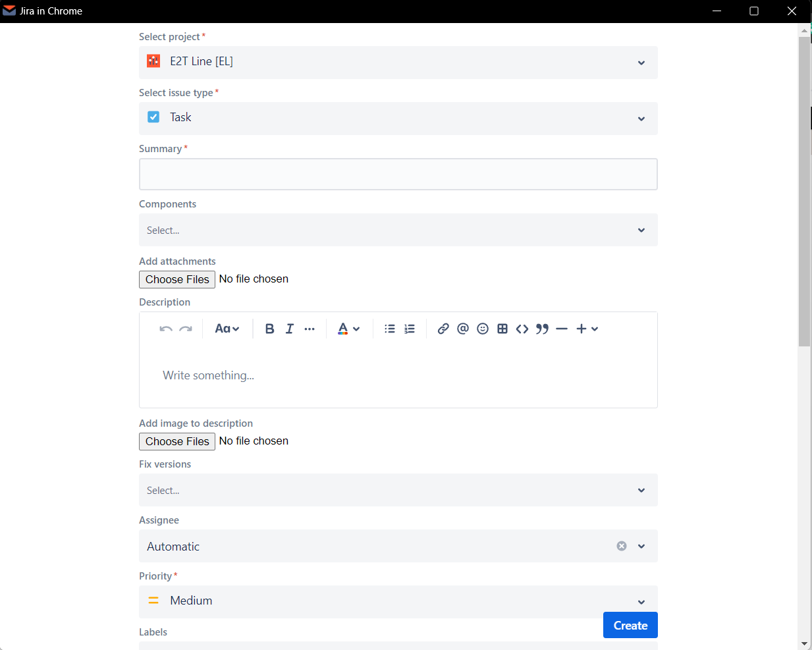Screen dimensions: 812x650
Task: Create a numbered list
Action: [410, 329]
